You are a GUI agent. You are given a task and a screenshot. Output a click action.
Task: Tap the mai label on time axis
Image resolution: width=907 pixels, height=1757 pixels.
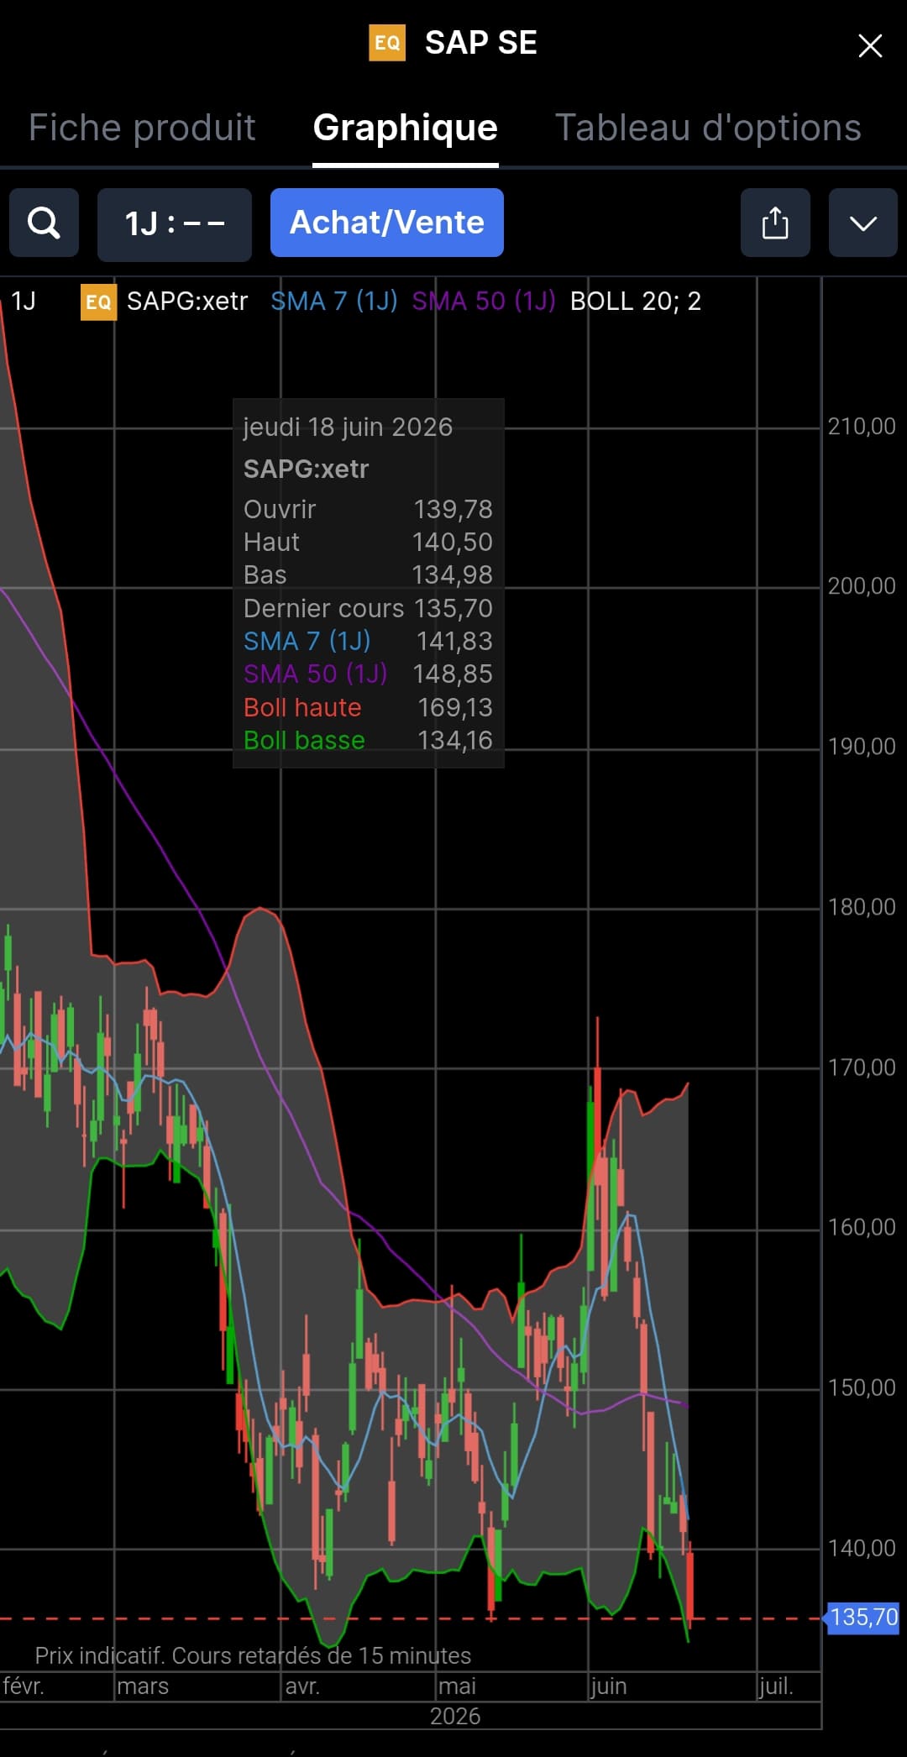[x=457, y=1686]
